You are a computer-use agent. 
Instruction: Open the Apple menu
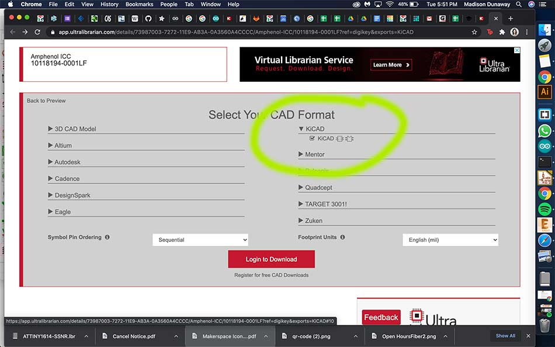coord(11,4)
